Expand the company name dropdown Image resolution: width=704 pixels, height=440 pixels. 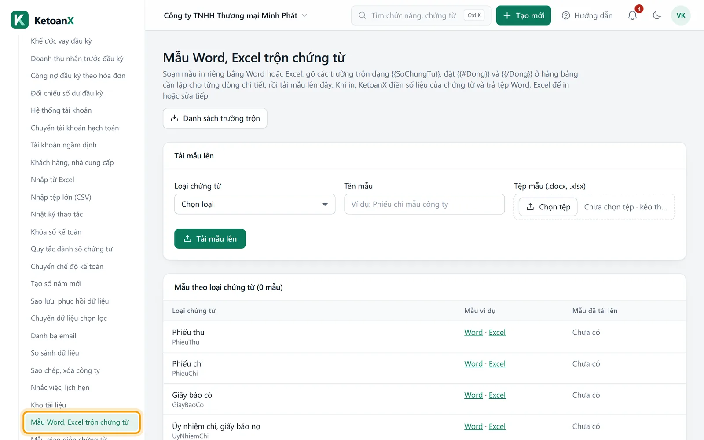(235, 15)
